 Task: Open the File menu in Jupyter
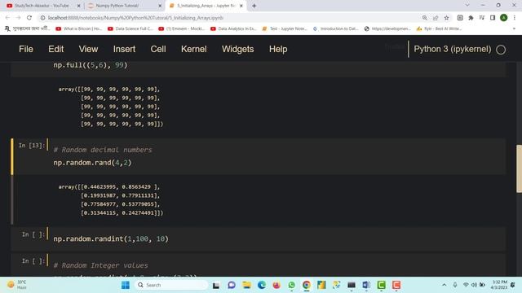[26, 49]
